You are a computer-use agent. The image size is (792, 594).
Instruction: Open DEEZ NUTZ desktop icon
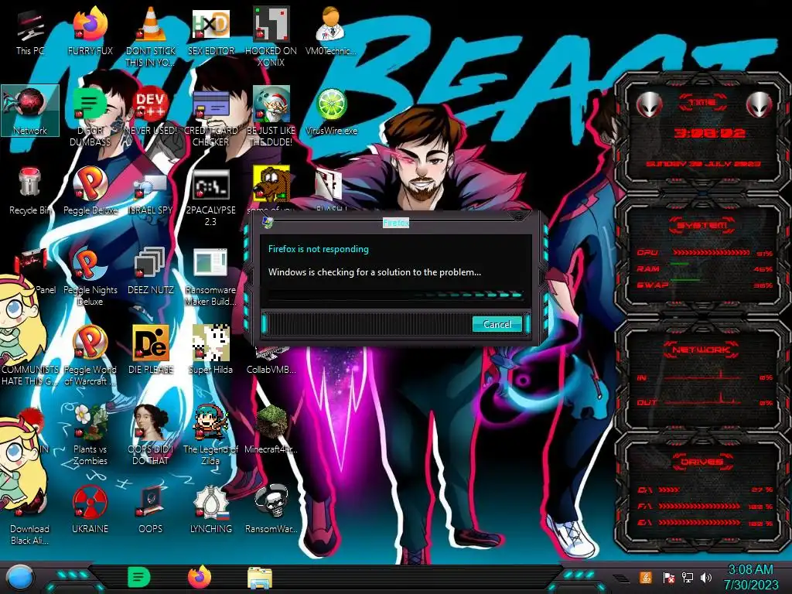click(x=151, y=271)
